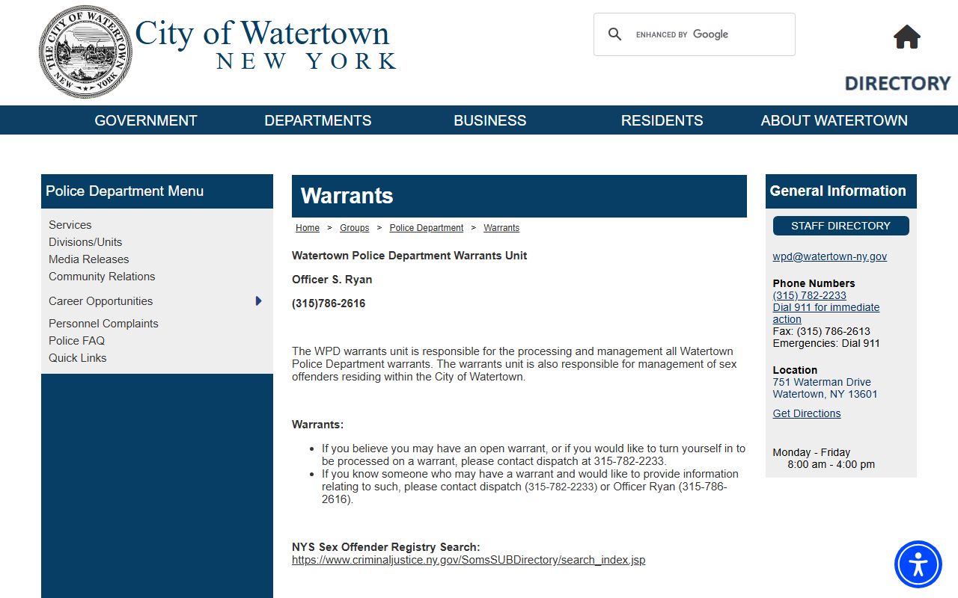The height and width of the screenshot is (598, 958).
Task: Click the Emergencies: Dial 911 text
Action: coord(826,343)
